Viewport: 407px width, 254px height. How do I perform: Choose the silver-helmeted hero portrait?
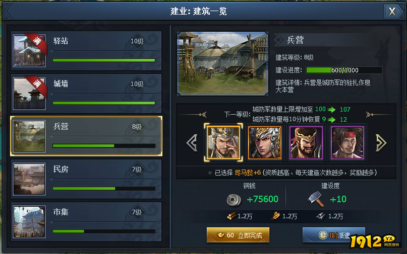click(x=264, y=143)
